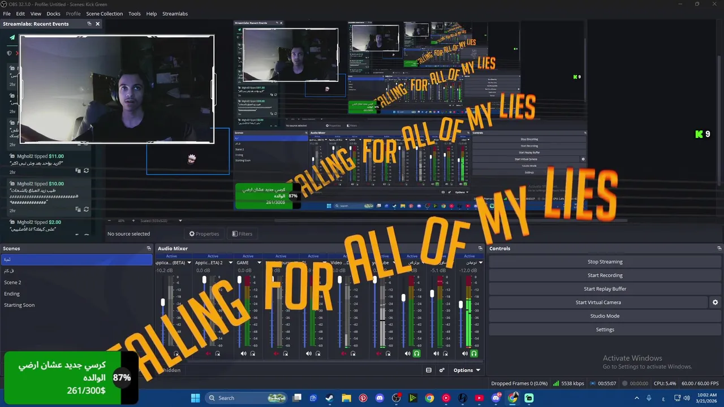Adjust Applica...(BETA) channel volume fader
The width and height of the screenshot is (724, 407).
(x=163, y=302)
